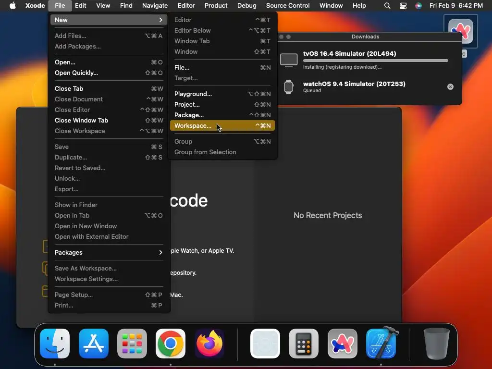Open Calculator from the Dock

click(304, 343)
